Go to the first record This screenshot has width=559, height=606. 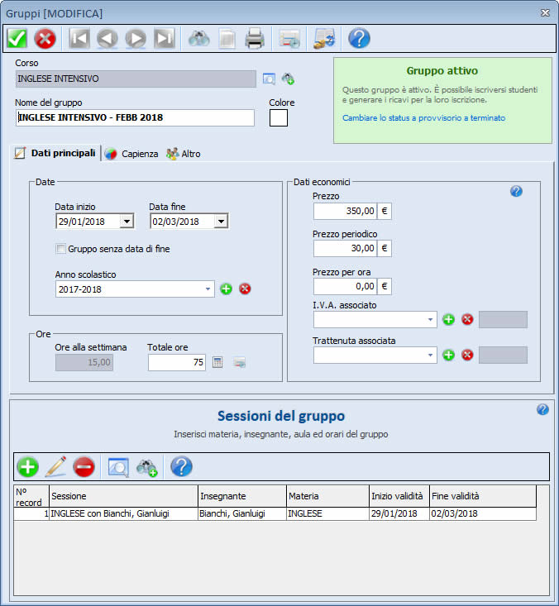(80, 38)
